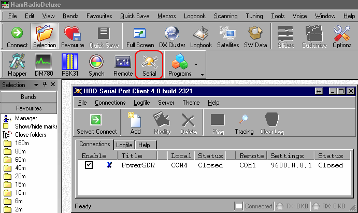358x213 pixels.
Task: Toggle the PowerSDR connection enable checkbox
Action: (x=89, y=165)
